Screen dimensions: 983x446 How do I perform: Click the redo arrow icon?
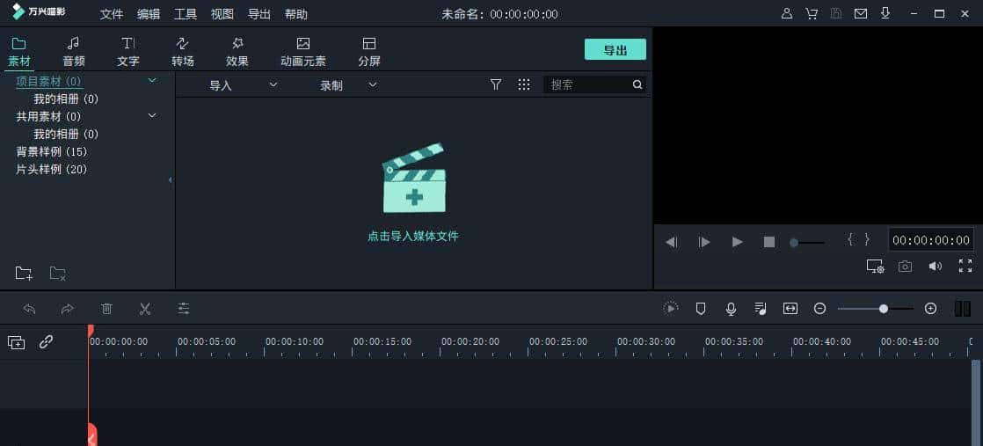tap(67, 309)
